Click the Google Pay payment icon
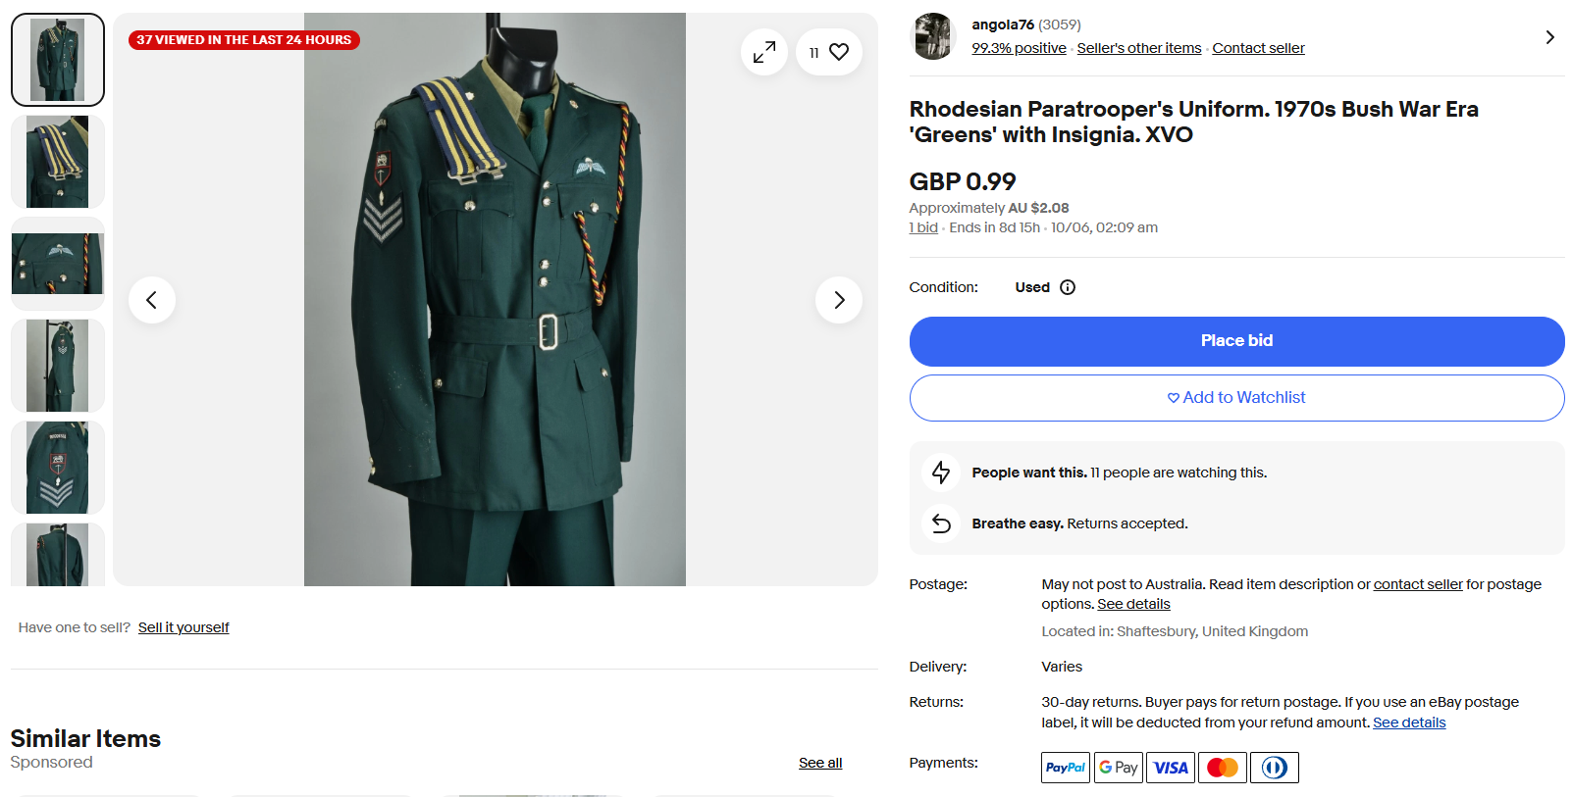Screen dimensions: 1572x797 1118,768
